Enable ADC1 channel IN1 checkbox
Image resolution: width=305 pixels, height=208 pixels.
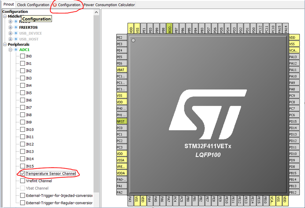(x=23, y=64)
